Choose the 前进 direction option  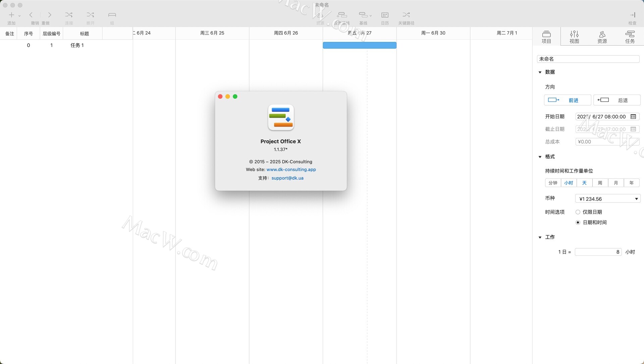(x=567, y=100)
